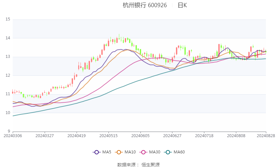Screen dimensions: 277x168
Task: Click the 20240605 date axis label
Action: tap(140, 136)
